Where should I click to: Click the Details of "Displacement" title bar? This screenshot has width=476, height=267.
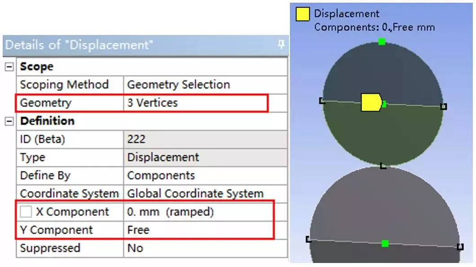pos(146,45)
